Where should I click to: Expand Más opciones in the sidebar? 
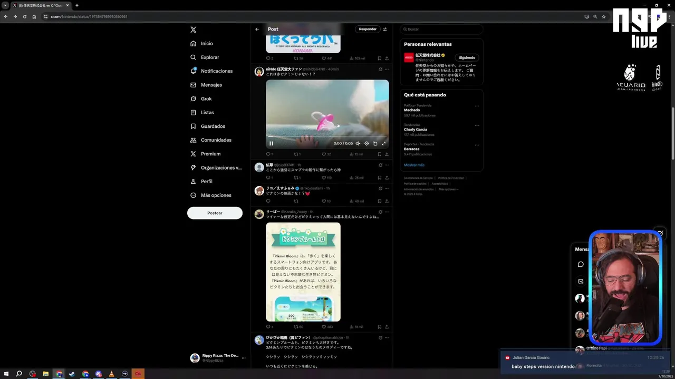pyautogui.click(x=211, y=195)
